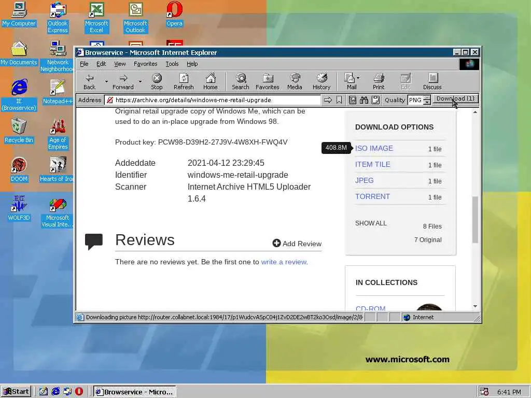
Task: Click the Browservice taskbar button
Action: point(134,392)
